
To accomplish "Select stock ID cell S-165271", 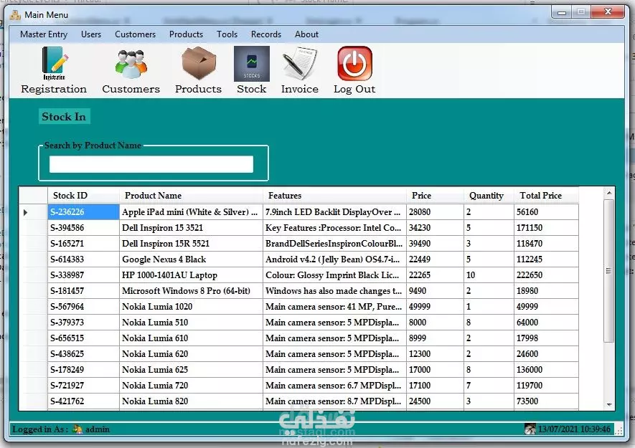I will (x=83, y=244).
